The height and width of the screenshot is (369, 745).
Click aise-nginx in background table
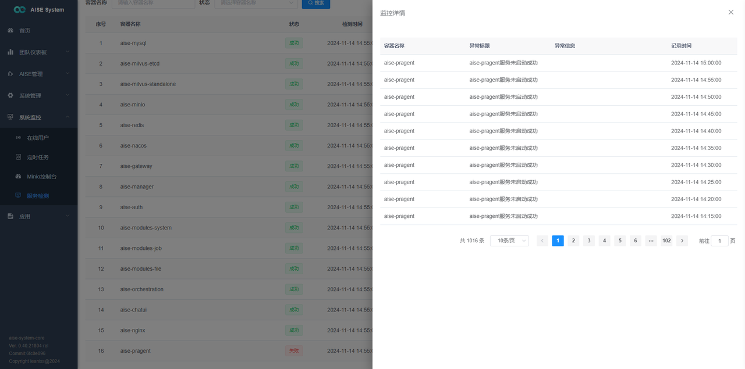tap(133, 331)
